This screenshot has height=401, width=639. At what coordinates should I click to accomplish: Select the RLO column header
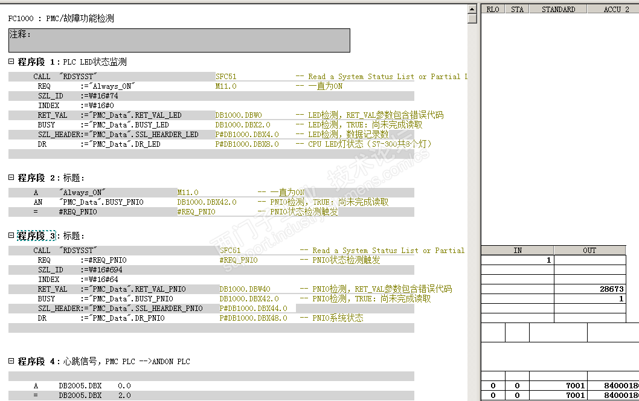[x=493, y=10]
